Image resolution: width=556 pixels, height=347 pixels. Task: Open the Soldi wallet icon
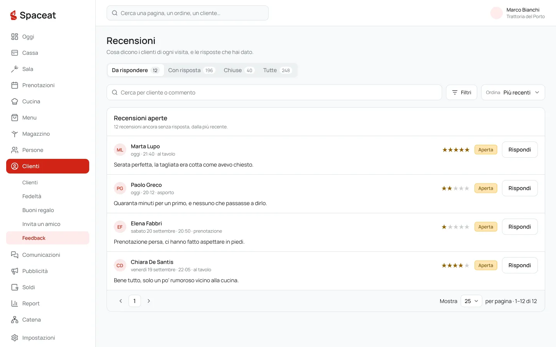[15, 287]
